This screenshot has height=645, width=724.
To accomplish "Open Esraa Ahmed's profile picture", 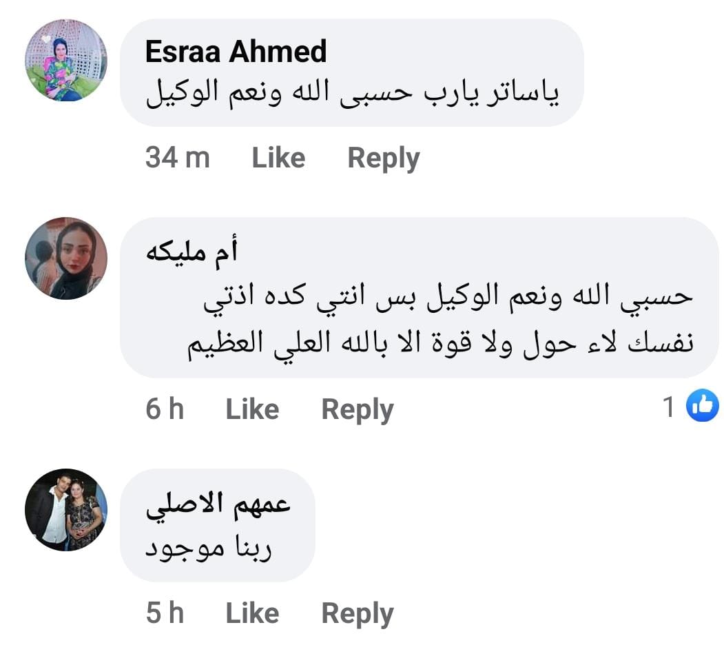I will (x=66, y=61).
